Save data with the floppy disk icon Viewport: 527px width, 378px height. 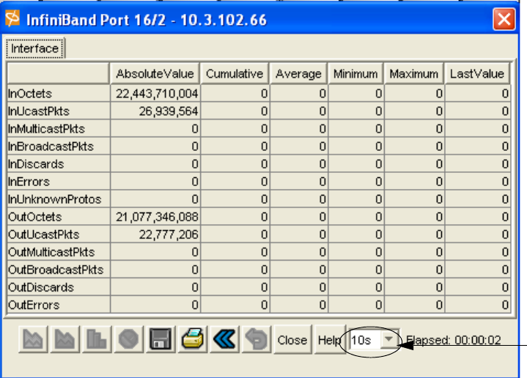(161, 339)
